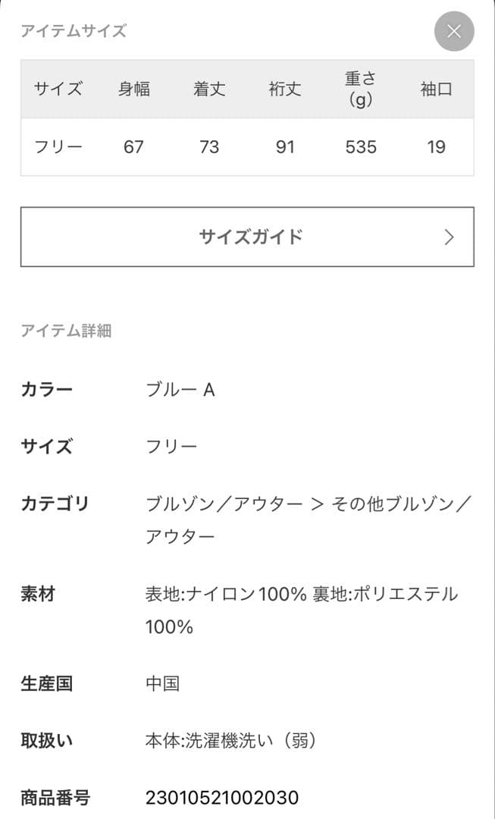Click the ブルー A color value
Viewport: 495px width, 819px height.
pyautogui.click(x=180, y=390)
